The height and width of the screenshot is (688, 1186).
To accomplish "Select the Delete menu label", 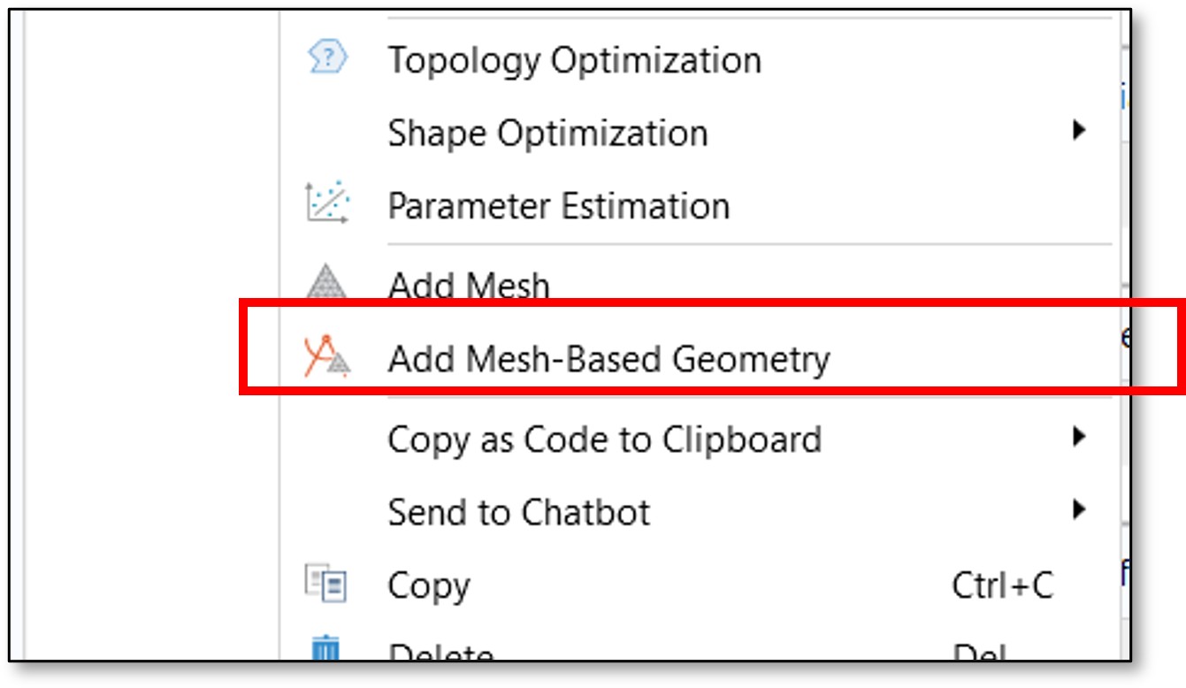I will (440, 654).
